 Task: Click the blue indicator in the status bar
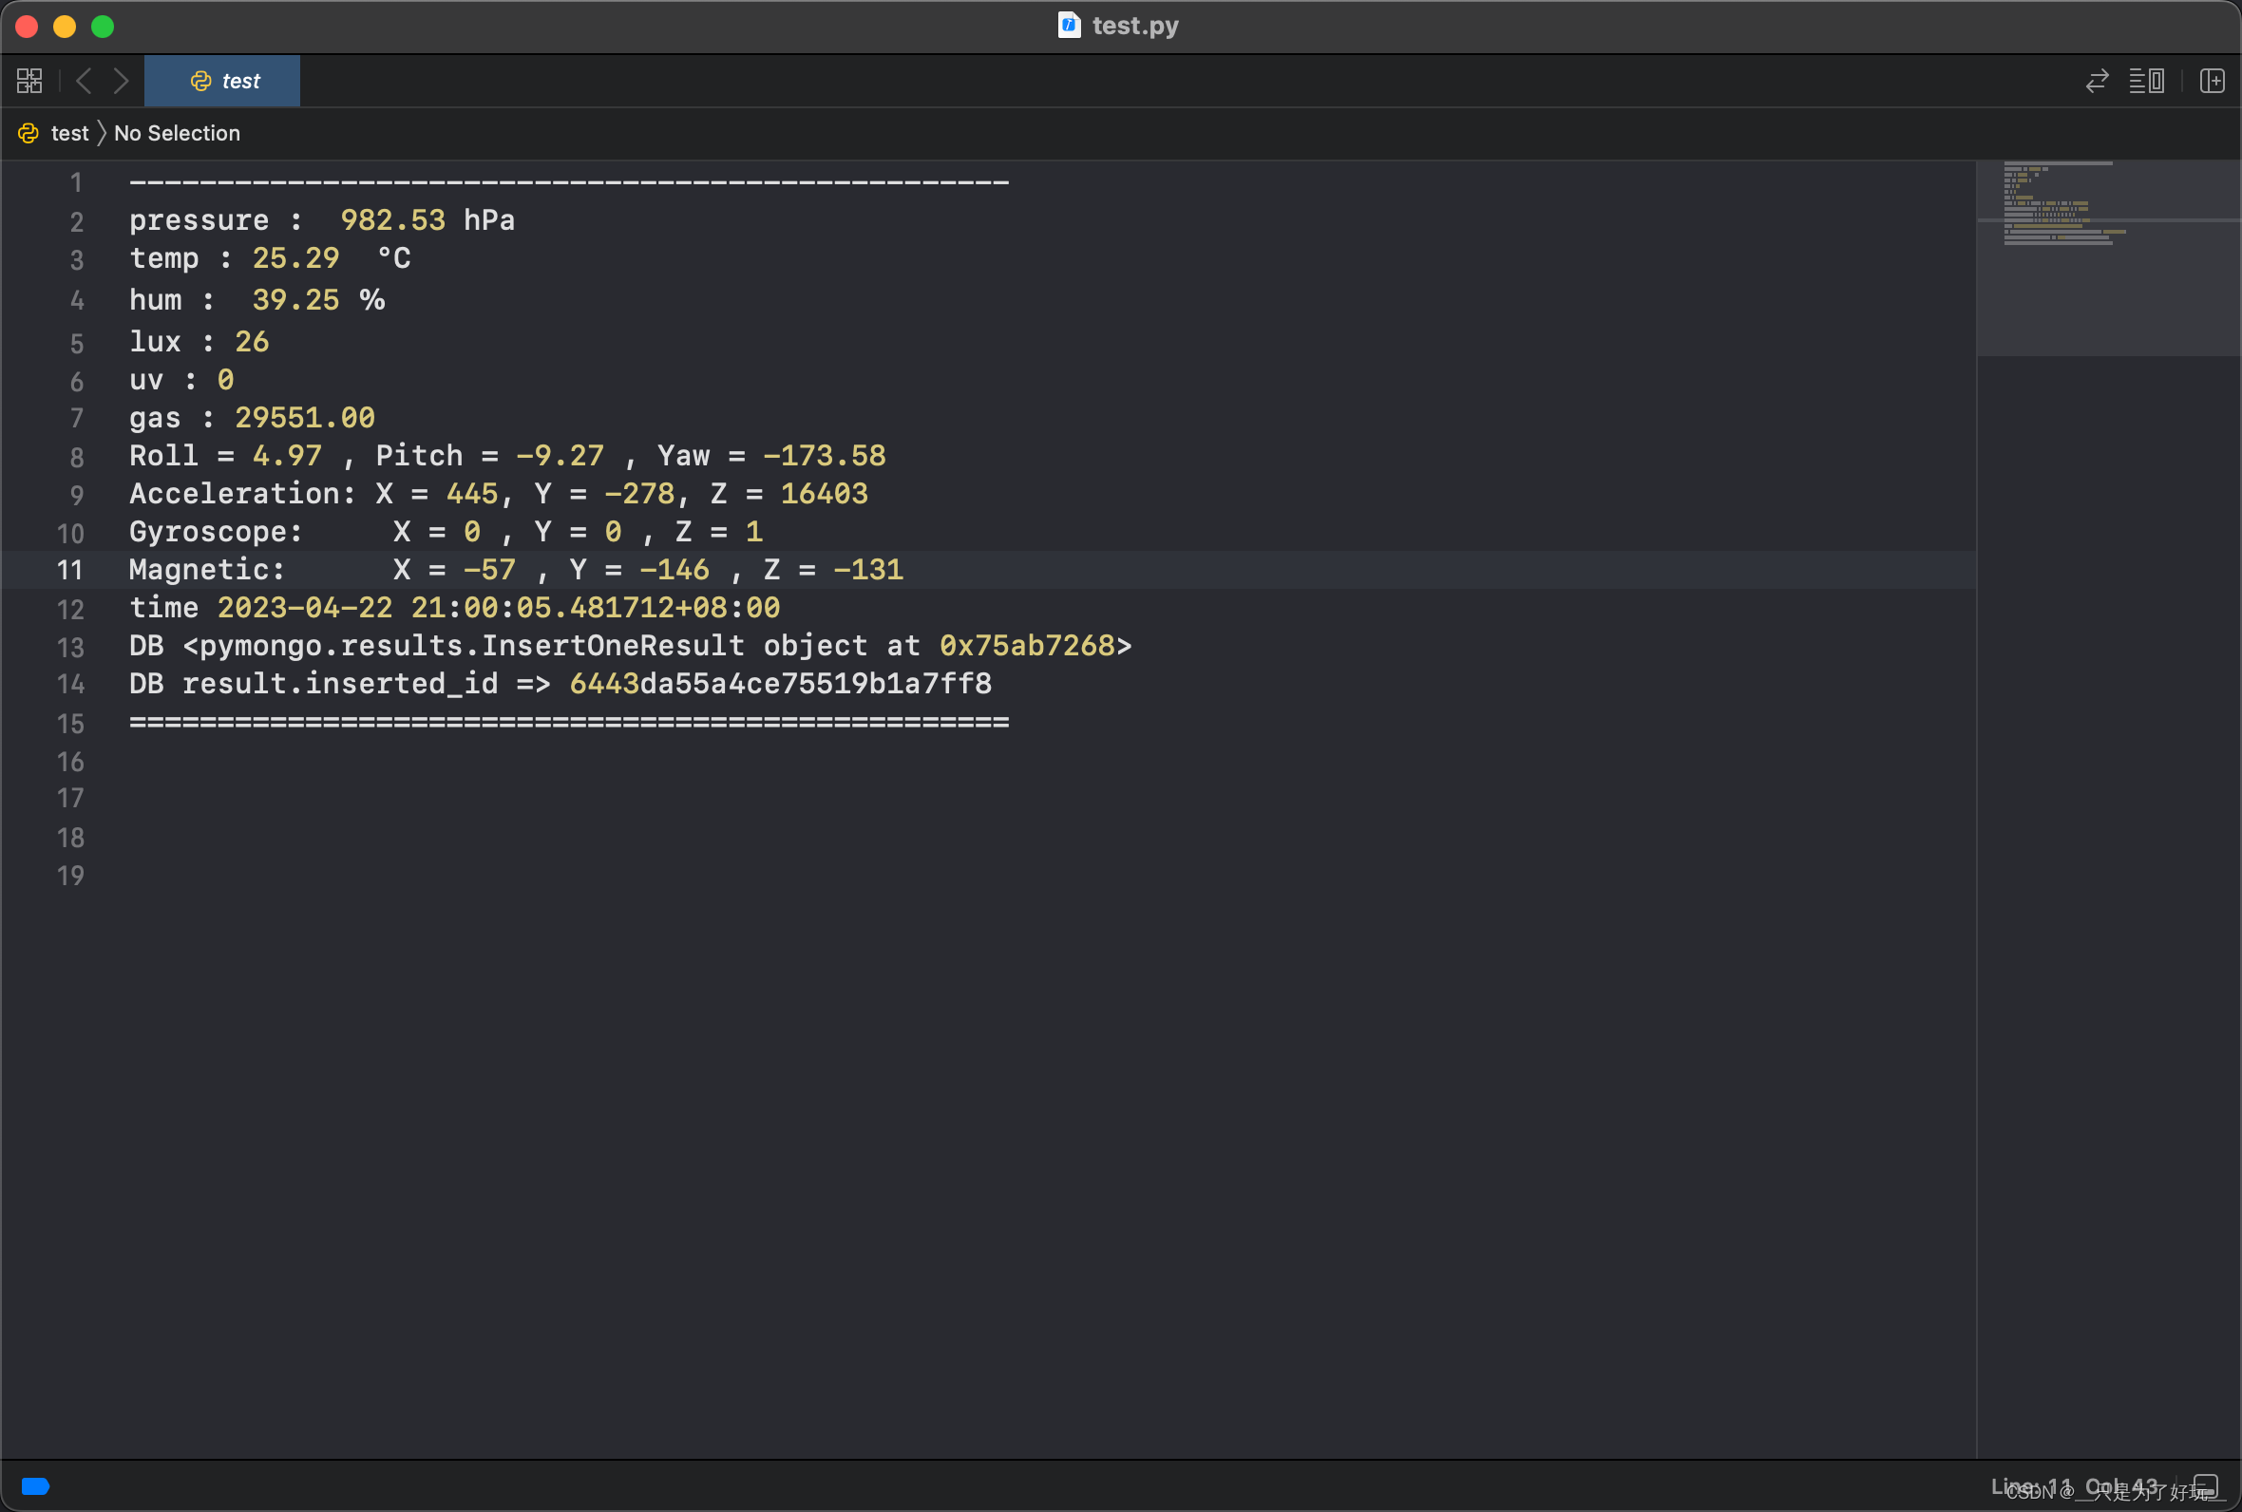[36, 1486]
